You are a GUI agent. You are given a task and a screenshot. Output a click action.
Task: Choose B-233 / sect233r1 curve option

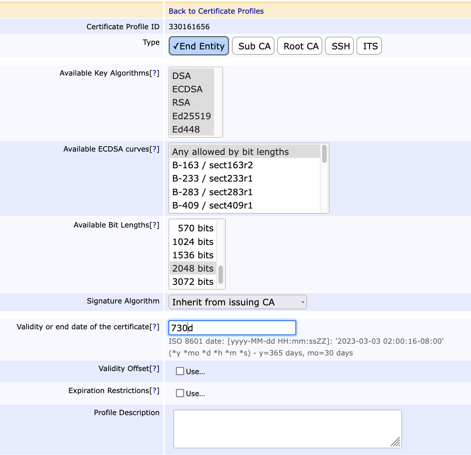212,179
